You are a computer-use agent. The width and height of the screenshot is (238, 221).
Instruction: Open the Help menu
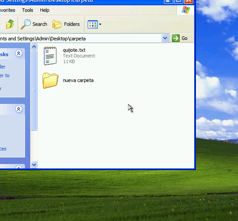pyautogui.click(x=44, y=10)
